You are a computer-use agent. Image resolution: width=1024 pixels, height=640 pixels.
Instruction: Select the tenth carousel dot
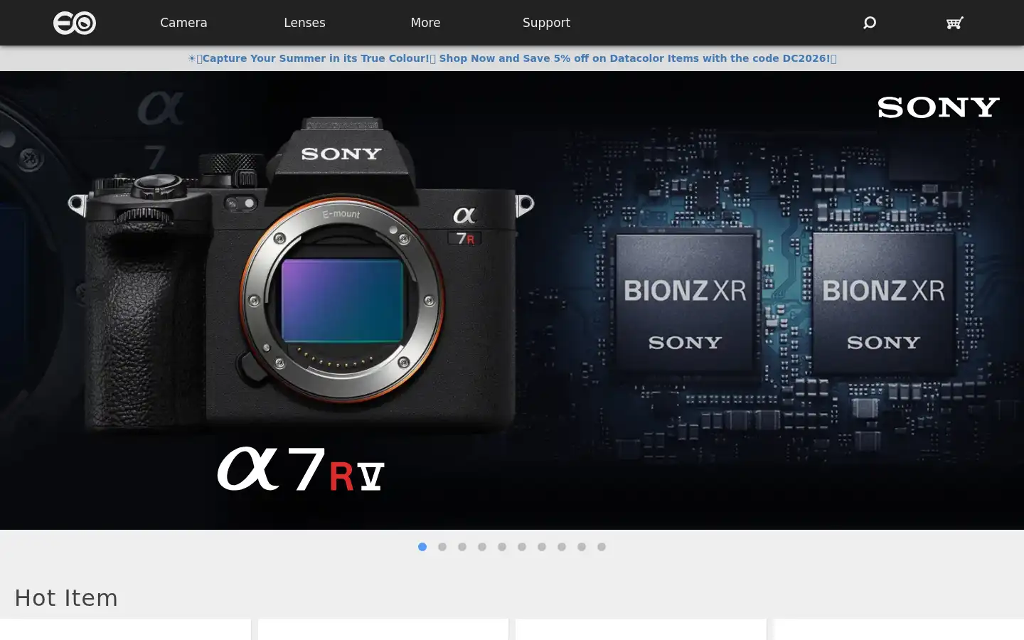click(x=602, y=547)
